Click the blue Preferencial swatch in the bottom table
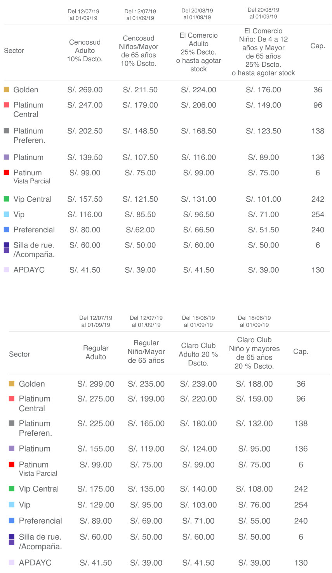The width and height of the screenshot is (332, 573). (12, 521)
